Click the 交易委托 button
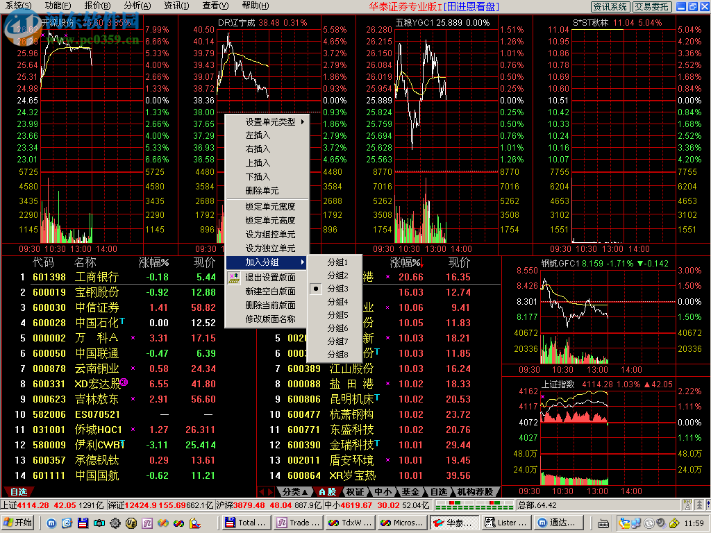The width and height of the screenshot is (711, 533). coord(651,6)
